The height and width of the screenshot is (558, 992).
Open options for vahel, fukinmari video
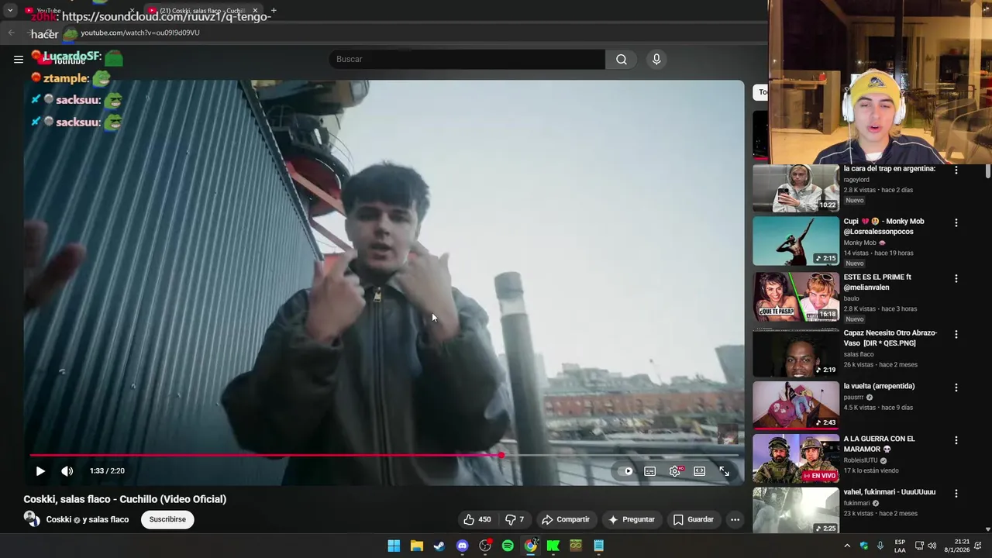[x=956, y=492]
